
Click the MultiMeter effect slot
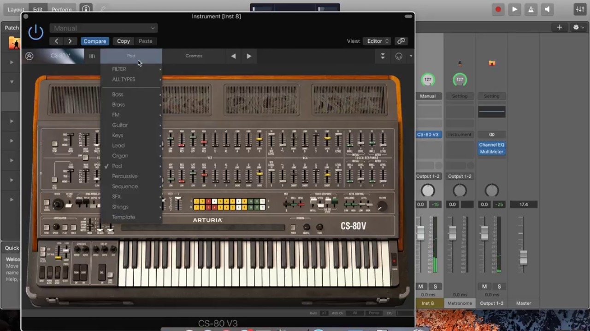coord(492,152)
